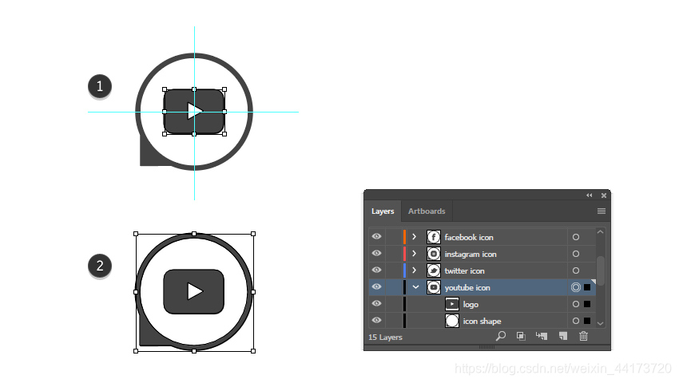Screen dimensions: 679x383
Task: Click top-left handle of logo selection box
Action: pyautogui.click(x=165, y=89)
